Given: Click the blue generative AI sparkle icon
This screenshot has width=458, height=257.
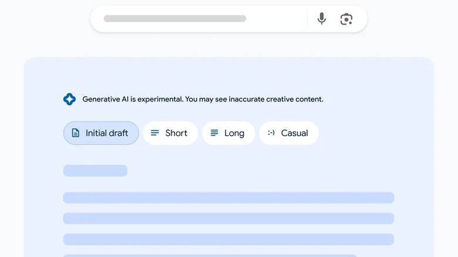Looking at the screenshot, I should 69,99.
